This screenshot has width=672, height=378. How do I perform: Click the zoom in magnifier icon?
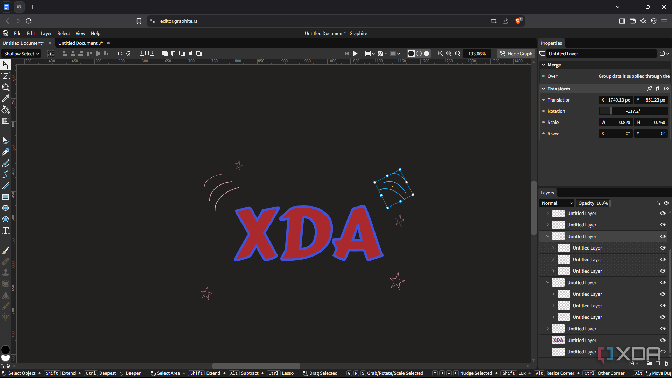tap(440, 54)
